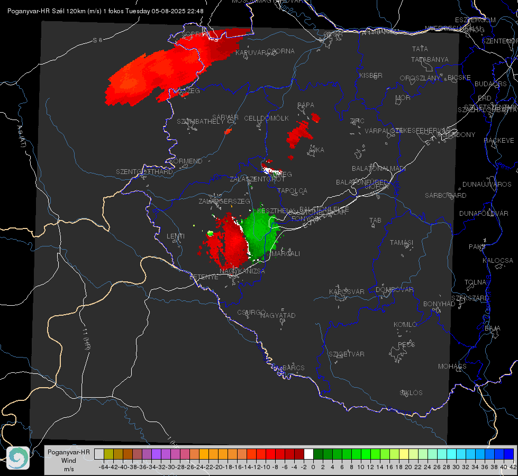Click the TAMÁSI city label
Image resolution: width=518 pixels, height=476 pixels.
(402, 242)
